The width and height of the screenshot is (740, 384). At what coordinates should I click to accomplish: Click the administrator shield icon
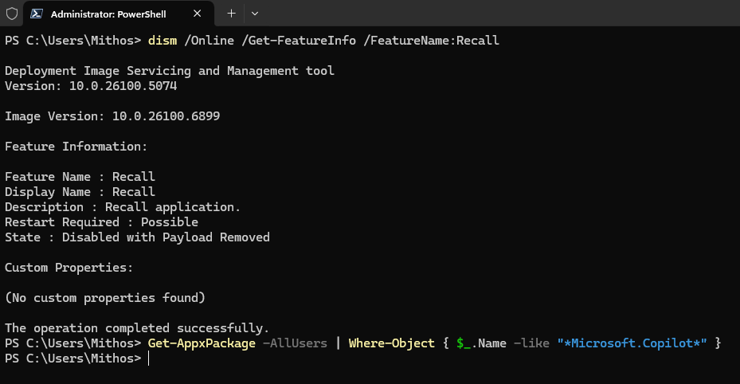(12, 14)
